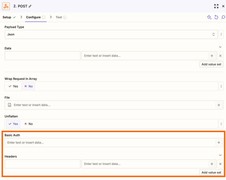Open the Test tab
The height and width of the screenshot is (180, 226).
click(59, 17)
